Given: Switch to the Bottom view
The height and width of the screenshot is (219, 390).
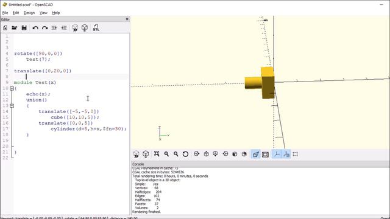Looking at the screenshot, I should tap(215, 154).
